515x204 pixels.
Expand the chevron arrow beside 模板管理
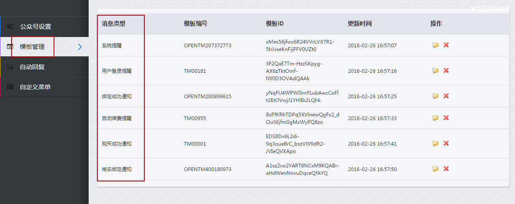(x=80, y=47)
